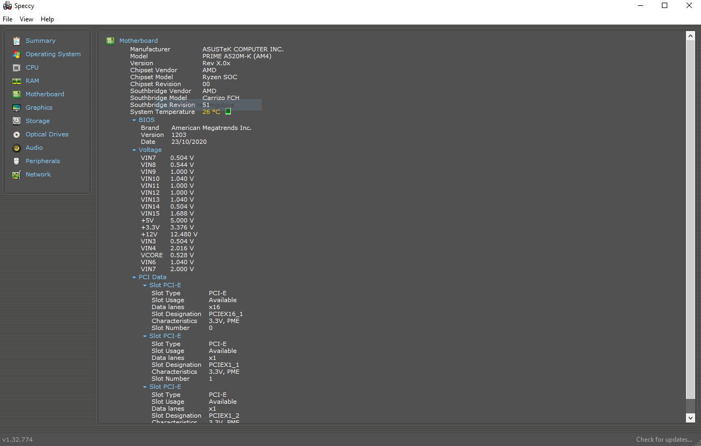Collapse Slot PCI-E for PCIEX1_1
The image size is (701, 446).
point(145,336)
